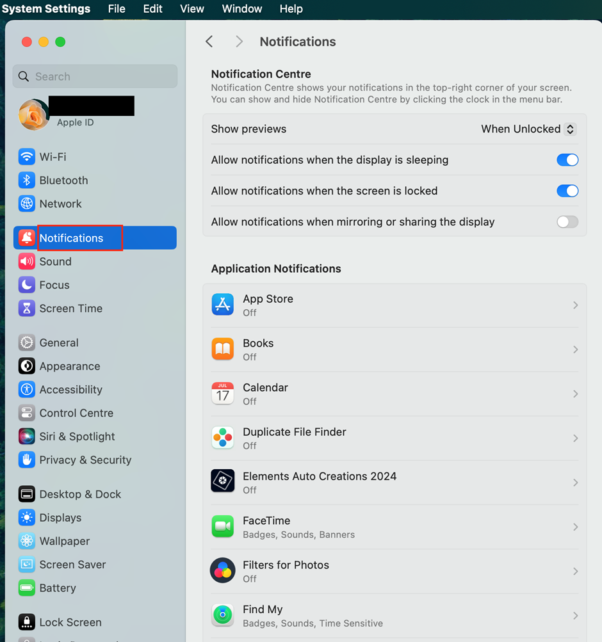Expand Books notification settings chevron
602x642 pixels.
(x=575, y=349)
